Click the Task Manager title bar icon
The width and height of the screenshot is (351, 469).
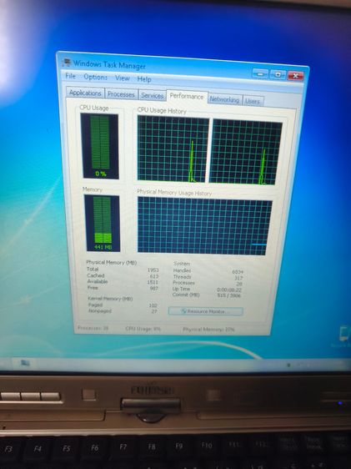pos(67,63)
